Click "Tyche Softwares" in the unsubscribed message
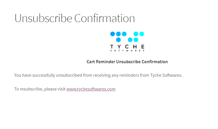 pyautogui.click(x=166, y=75)
